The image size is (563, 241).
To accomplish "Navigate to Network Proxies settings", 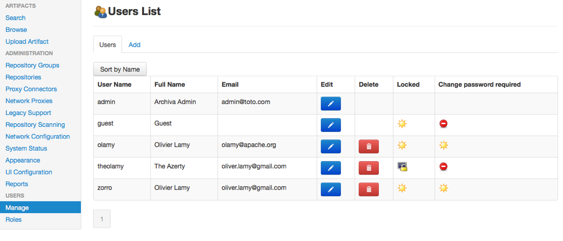I will [29, 101].
